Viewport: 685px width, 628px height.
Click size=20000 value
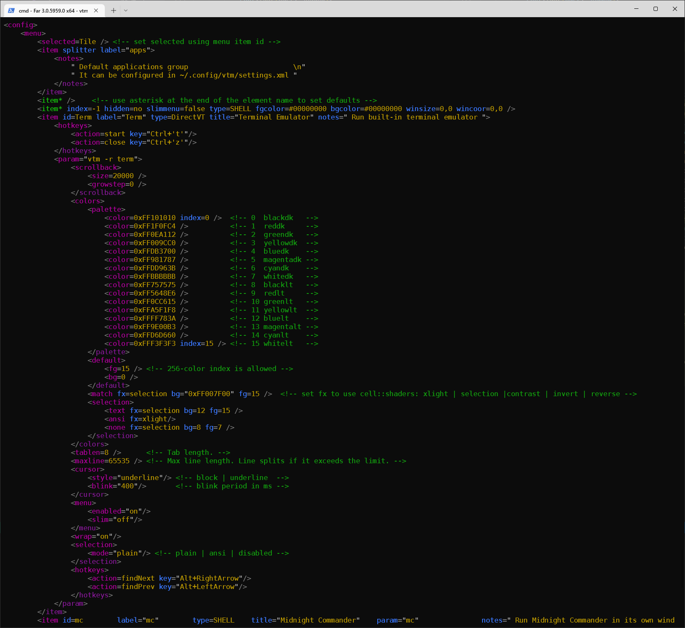coord(113,176)
